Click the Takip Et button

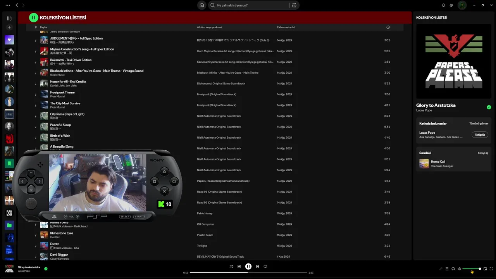point(480,134)
